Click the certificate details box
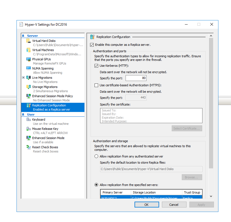This screenshot has height=222, width=231. (151, 116)
